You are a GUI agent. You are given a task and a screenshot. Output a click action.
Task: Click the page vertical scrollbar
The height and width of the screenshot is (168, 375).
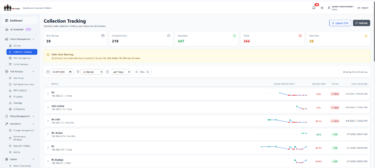pyautogui.click(x=374, y=31)
